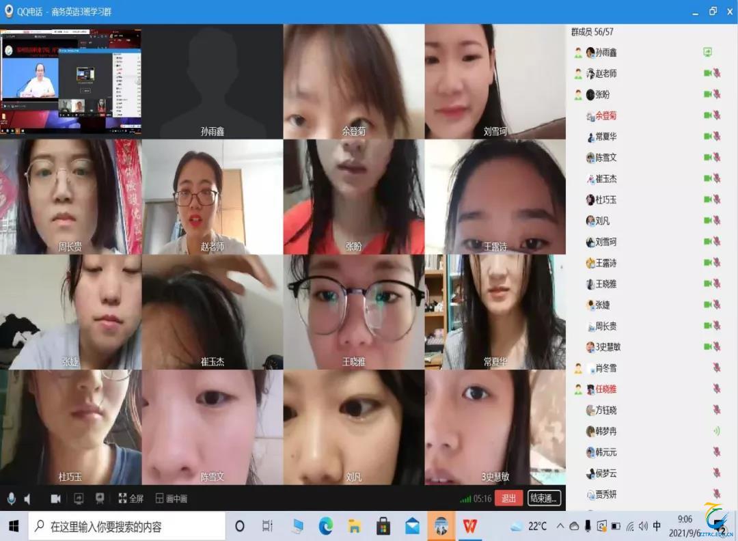Click 赵老师's green camera icon in member list
Viewport: 738px width, 541px height.
pyautogui.click(x=708, y=74)
